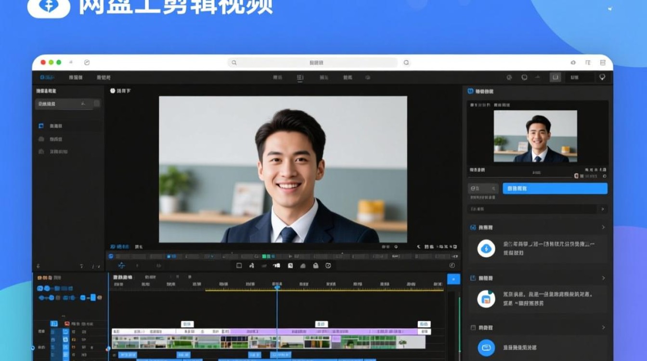Select the purple clip on the timeline
This screenshot has height=361, width=647.
323,332
